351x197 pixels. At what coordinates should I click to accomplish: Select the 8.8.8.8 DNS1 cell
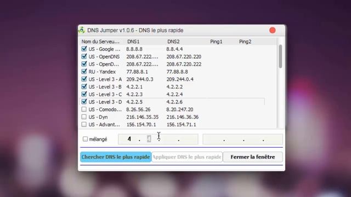pyautogui.click(x=134, y=49)
